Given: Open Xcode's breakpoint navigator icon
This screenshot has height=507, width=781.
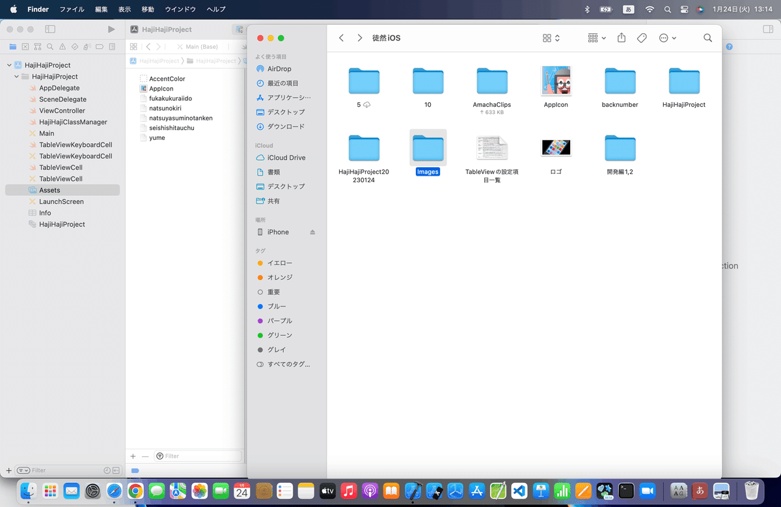Looking at the screenshot, I should tap(100, 47).
